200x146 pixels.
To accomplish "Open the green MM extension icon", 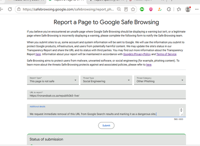I will tap(142, 9).
